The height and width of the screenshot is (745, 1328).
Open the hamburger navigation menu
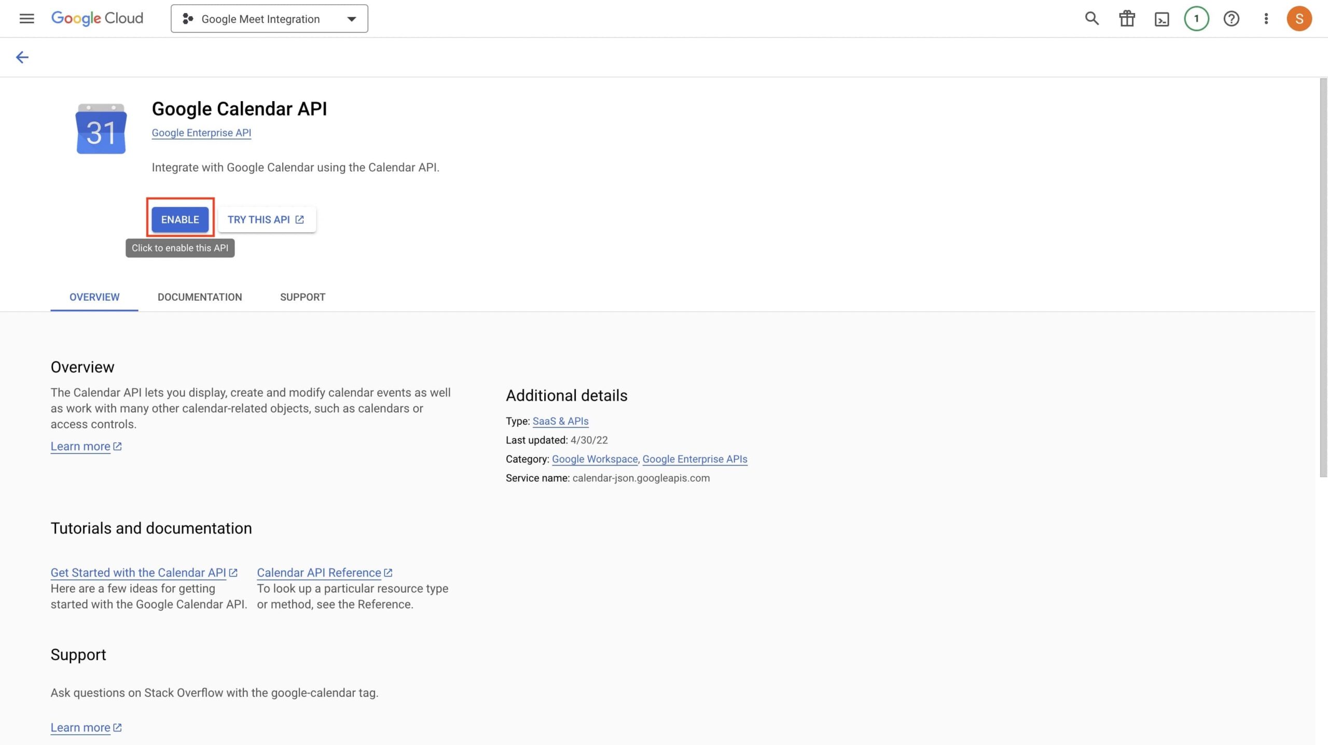[26, 19]
